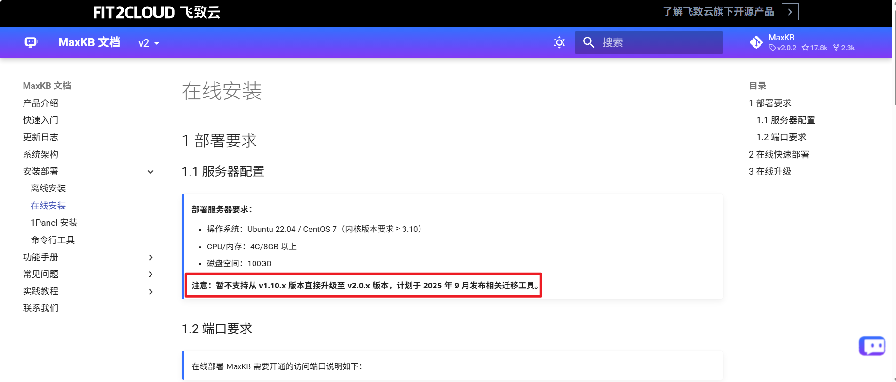Expand the 功能手册 sidebar section
The width and height of the screenshot is (896, 382).
click(x=151, y=257)
